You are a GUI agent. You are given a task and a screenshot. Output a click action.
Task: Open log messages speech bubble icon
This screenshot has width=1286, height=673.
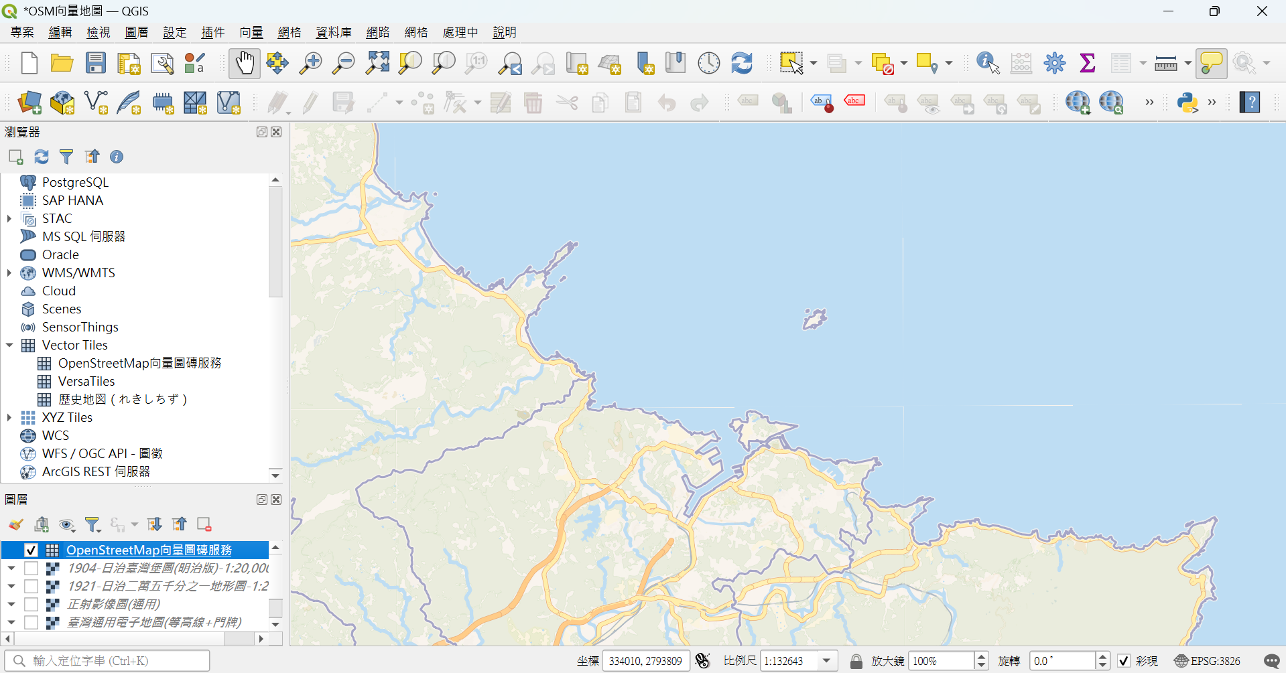[x=1271, y=661]
